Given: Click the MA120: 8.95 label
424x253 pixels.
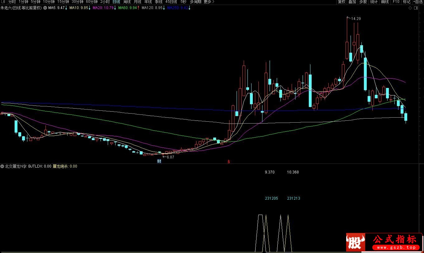Looking at the screenshot, I should point(152,8).
